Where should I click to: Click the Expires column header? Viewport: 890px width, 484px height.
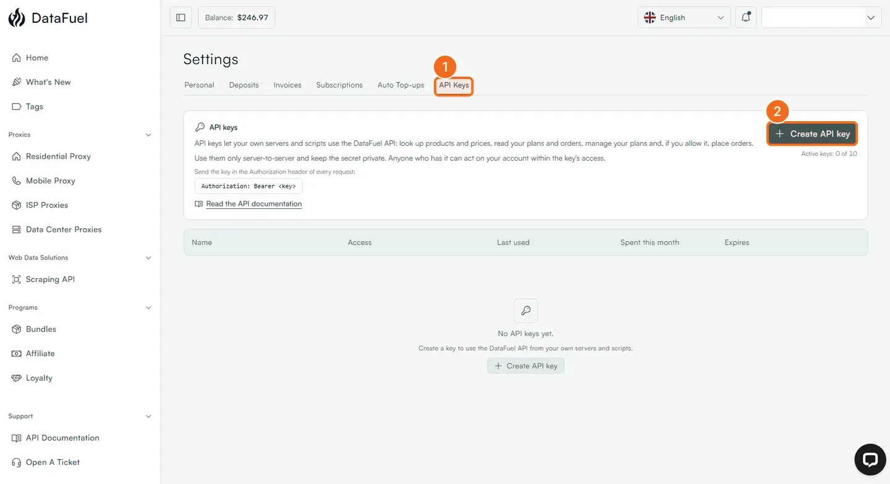point(737,242)
